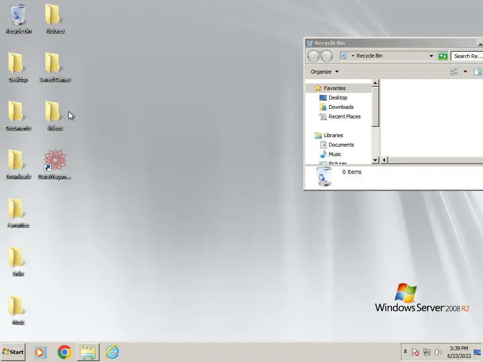Open network status tray icon
483x362 pixels.
(x=426, y=352)
